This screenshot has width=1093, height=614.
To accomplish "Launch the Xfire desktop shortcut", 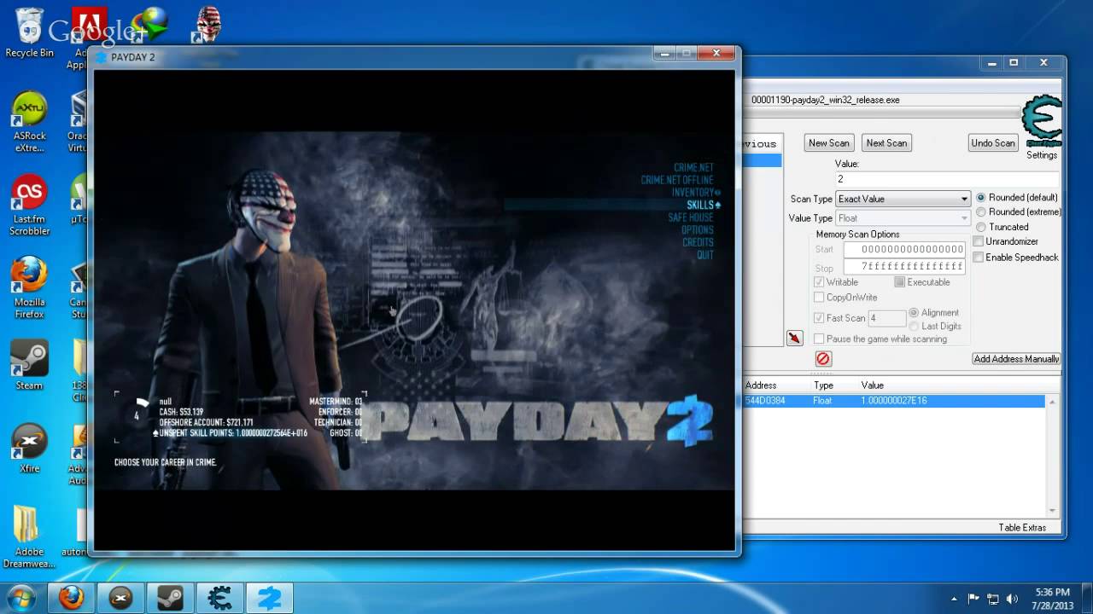I will click(x=29, y=448).
